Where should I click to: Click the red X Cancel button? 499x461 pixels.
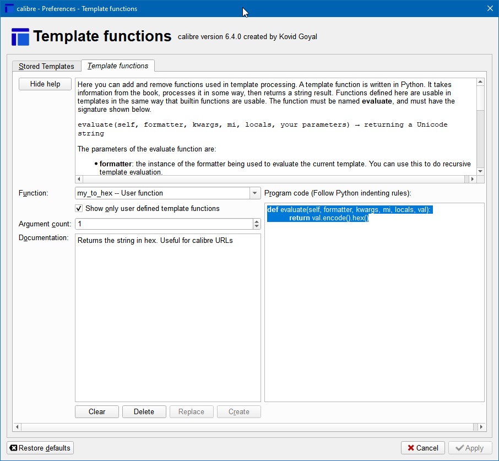(422, 448)
